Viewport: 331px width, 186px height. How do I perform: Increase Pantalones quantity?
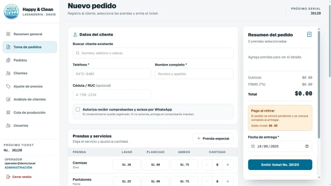[228, 181]
